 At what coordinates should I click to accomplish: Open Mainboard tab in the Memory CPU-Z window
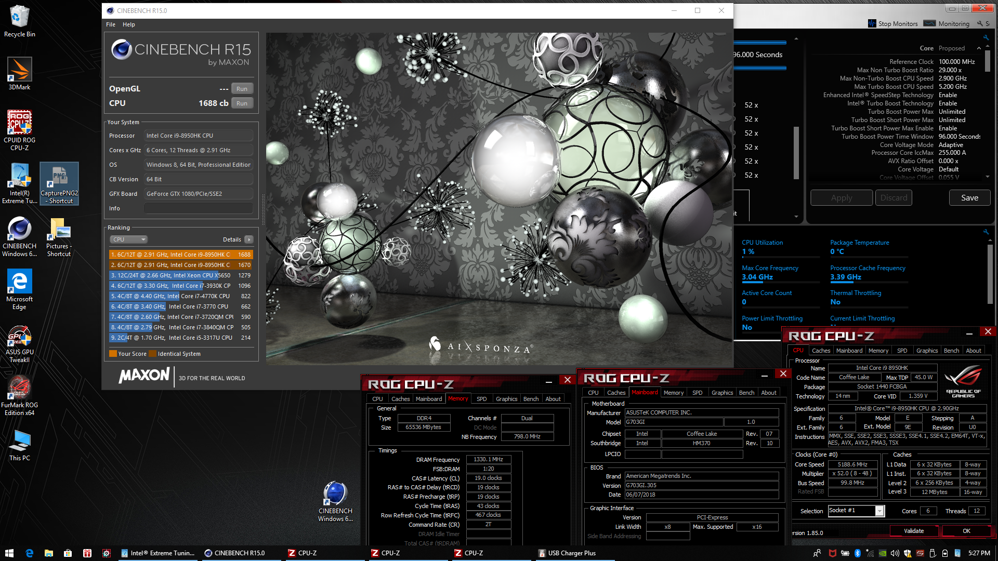click(429, 399)
